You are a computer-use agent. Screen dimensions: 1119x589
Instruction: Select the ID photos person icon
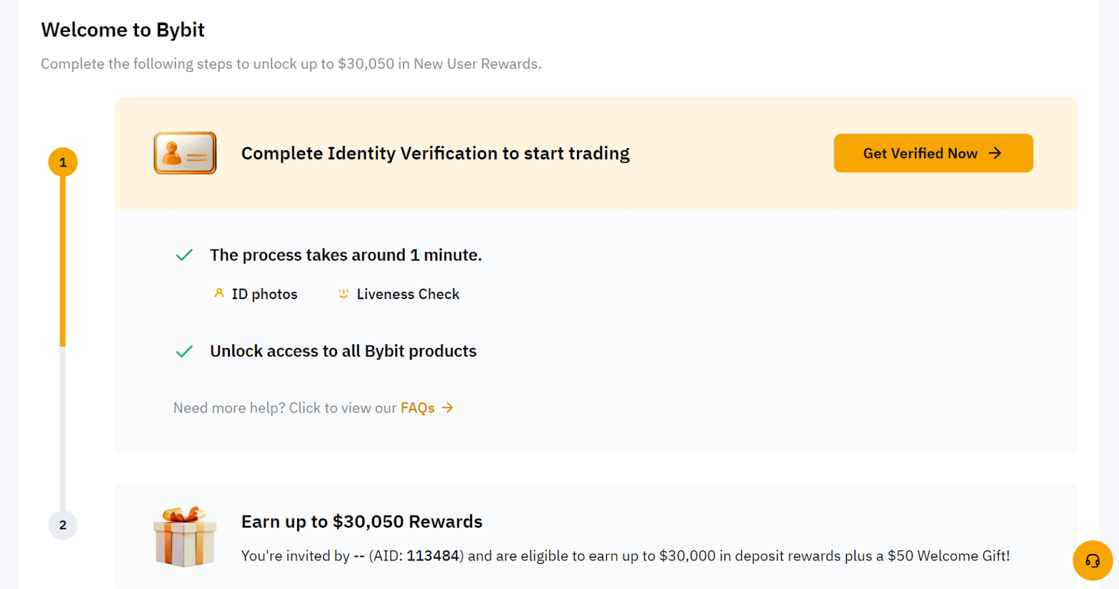(x=218, y=293)
